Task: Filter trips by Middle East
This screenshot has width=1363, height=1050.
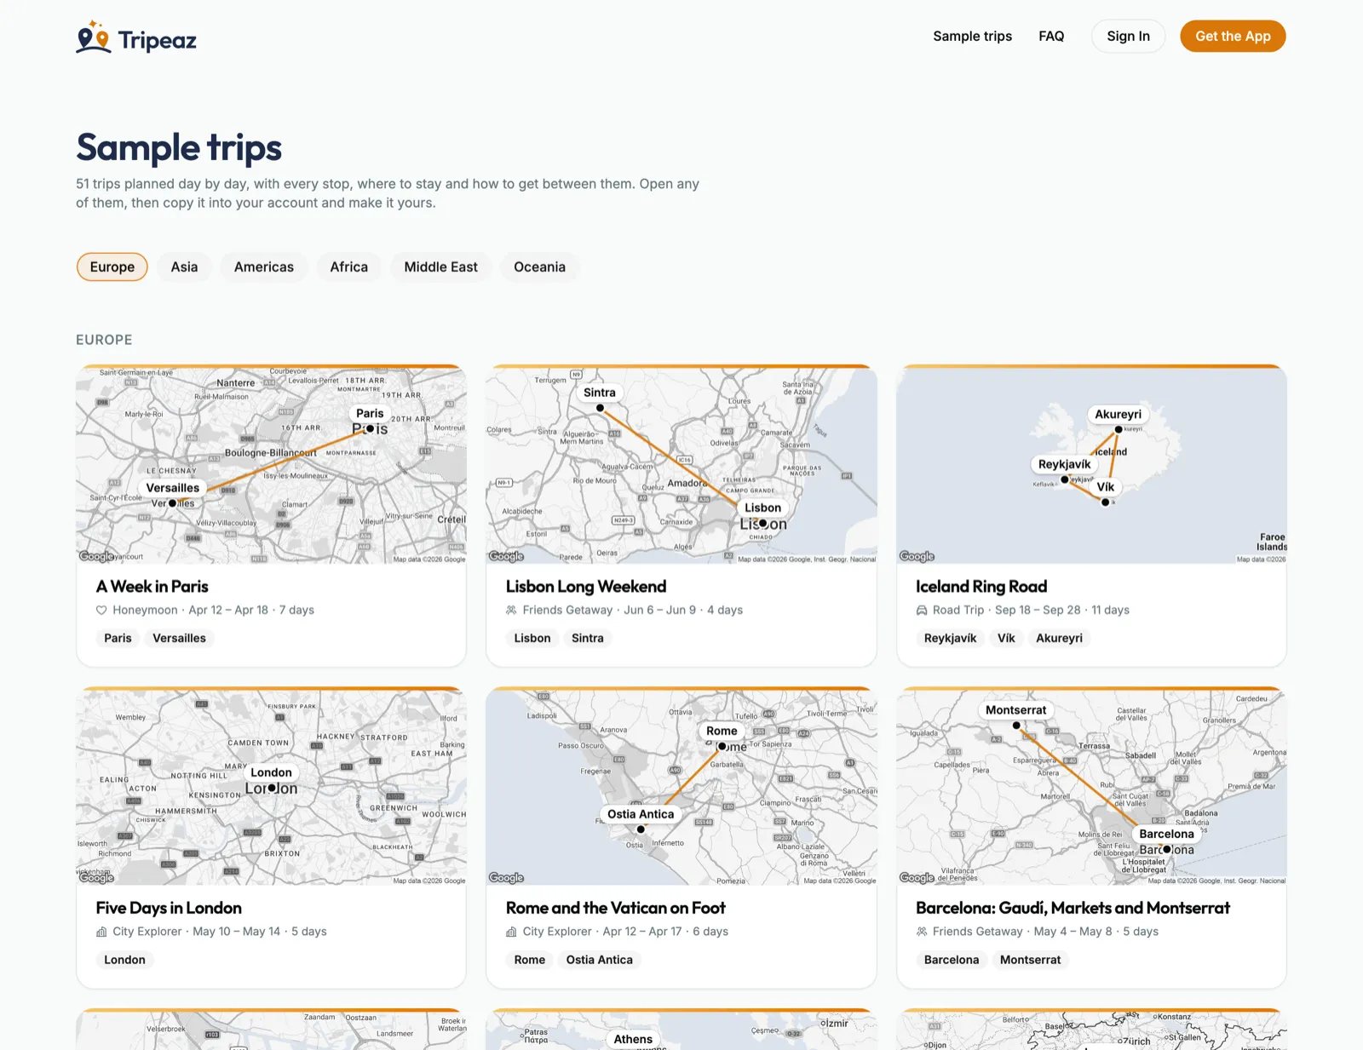Action: pyautogui.click(x=441, y=267)
